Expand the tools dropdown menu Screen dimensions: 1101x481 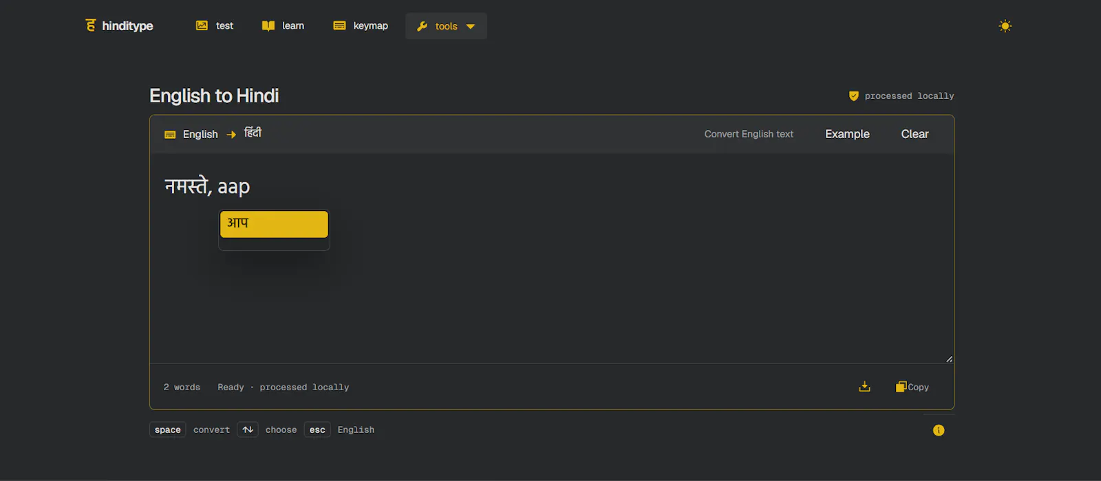tap(446, 26)
